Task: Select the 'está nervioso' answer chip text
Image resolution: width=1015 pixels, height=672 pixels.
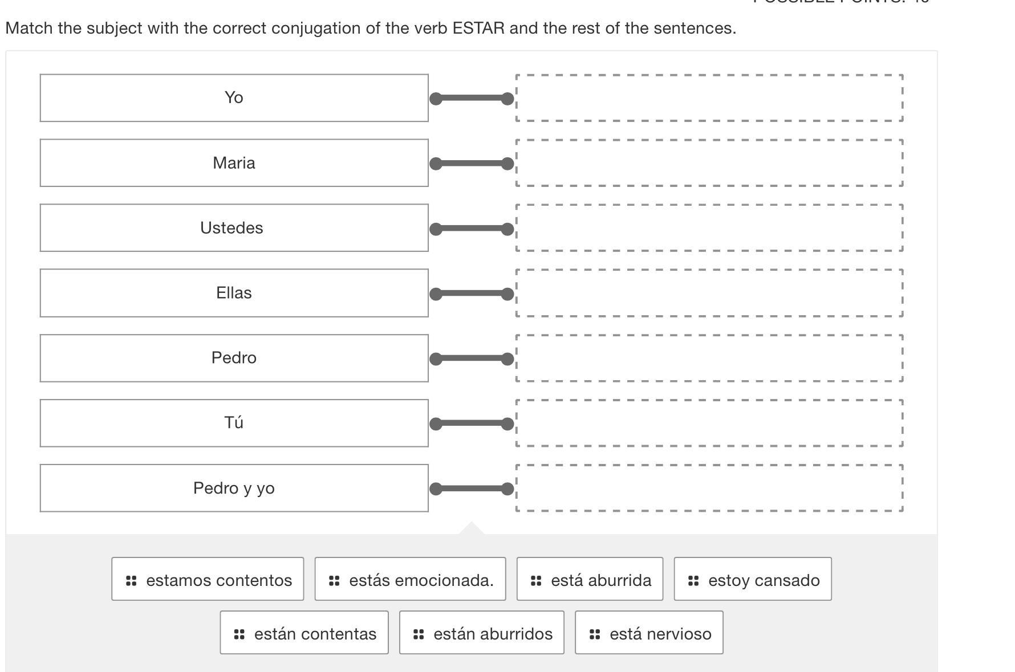Action: tap(660, 634)
